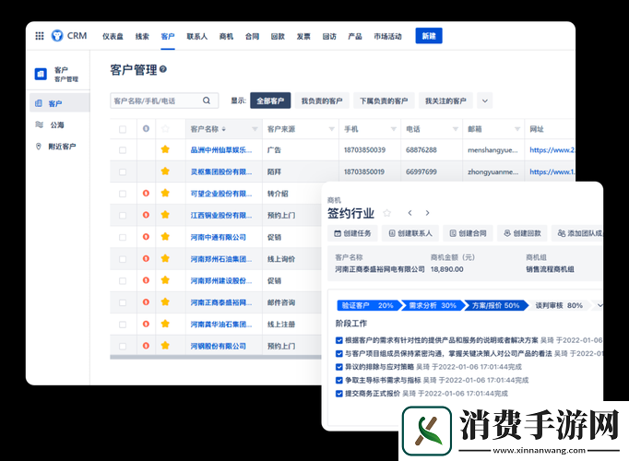This screenshot has width=629, height=461.
Task: Click the 公海 icon in the sidebar
Action: coord(39,124)
